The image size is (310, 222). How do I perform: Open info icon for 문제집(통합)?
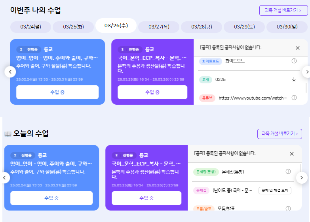pyautogui.click(x=288, y=171)
